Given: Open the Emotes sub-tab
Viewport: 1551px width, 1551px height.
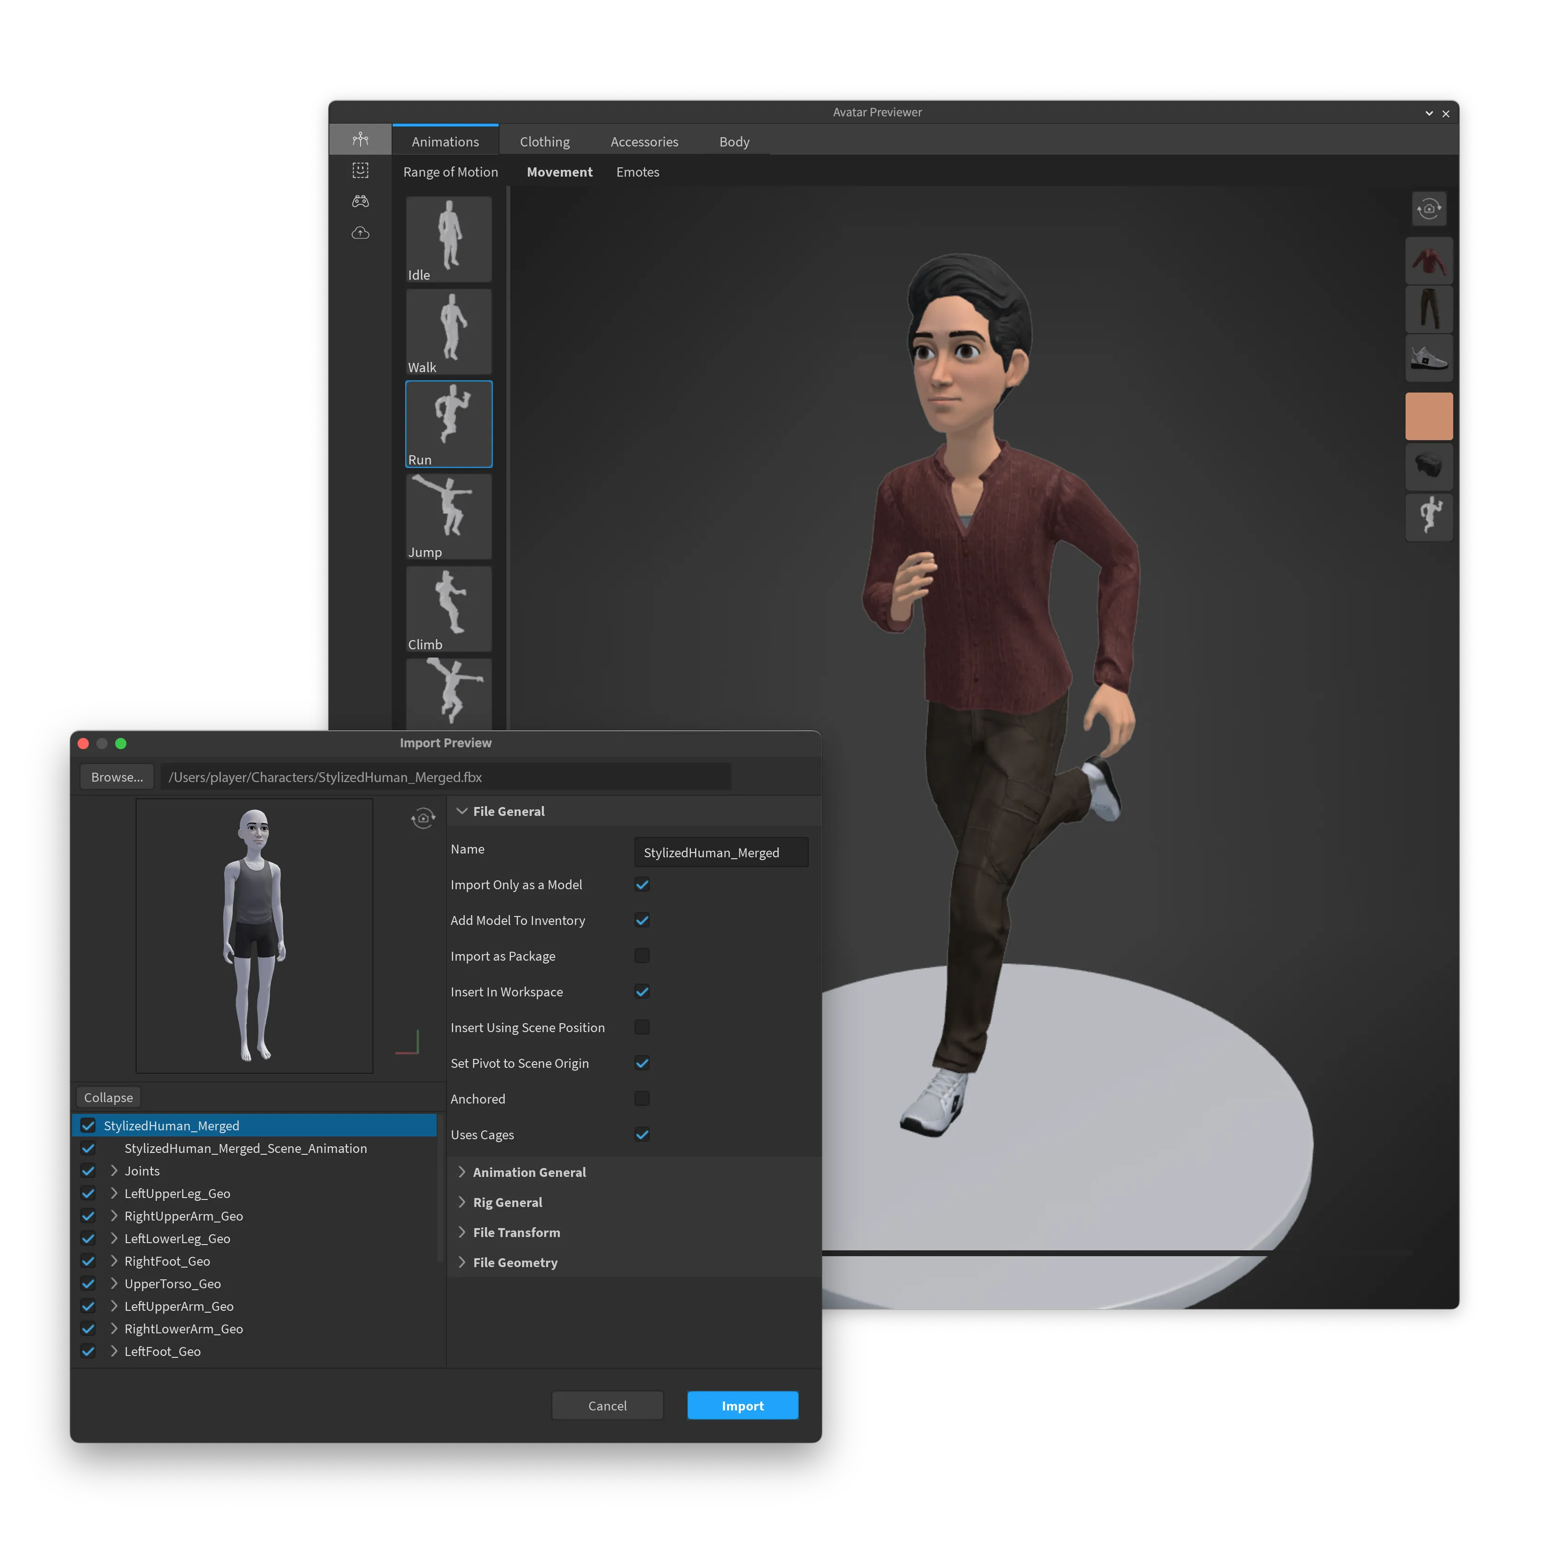Looking at the screenshot, I should point(637,172).
